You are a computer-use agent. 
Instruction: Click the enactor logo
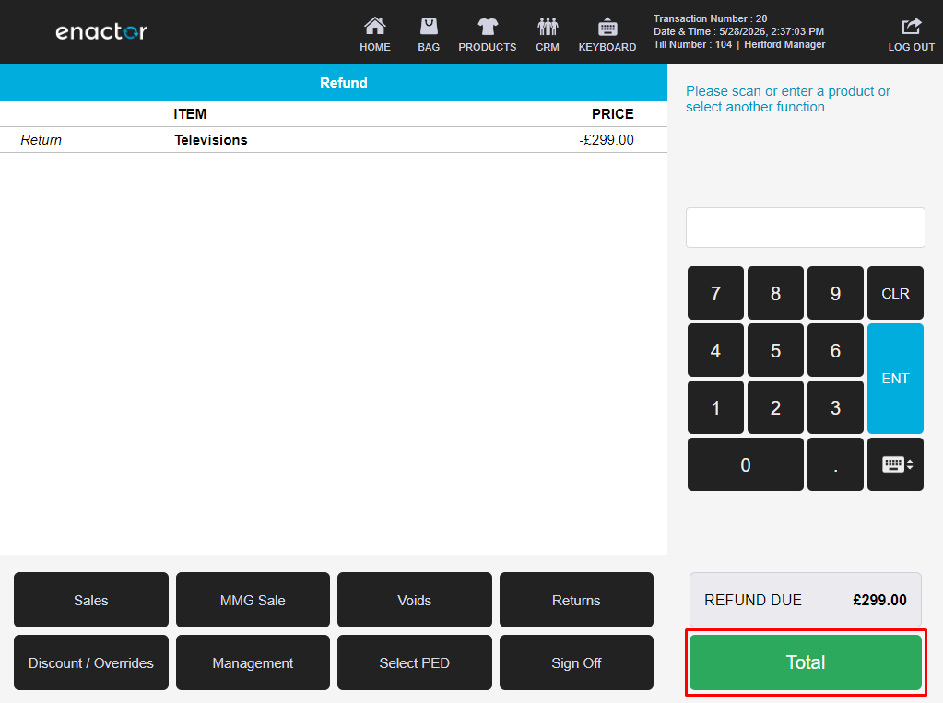click(x=101, y=31)
